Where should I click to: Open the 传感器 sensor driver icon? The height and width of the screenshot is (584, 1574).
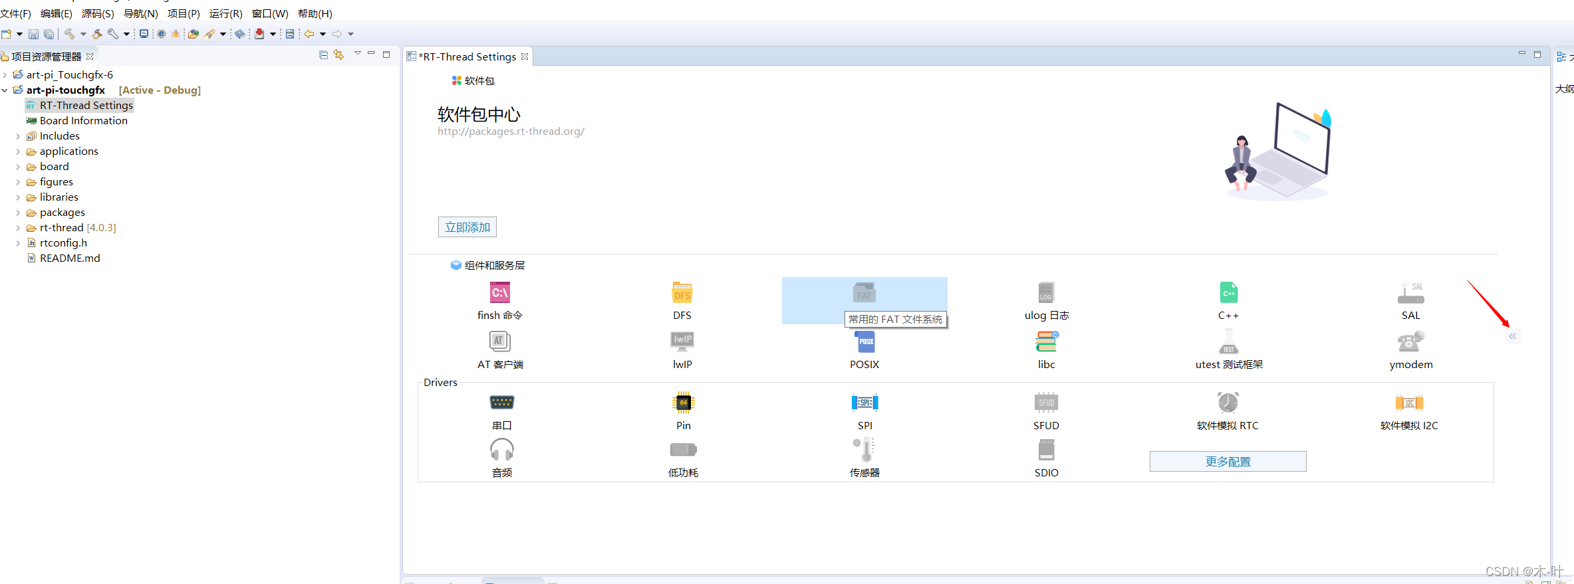[865, 450]
